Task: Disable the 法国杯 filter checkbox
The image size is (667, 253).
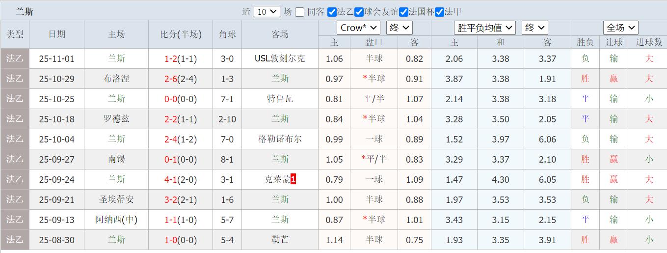Action: (404, 12)
